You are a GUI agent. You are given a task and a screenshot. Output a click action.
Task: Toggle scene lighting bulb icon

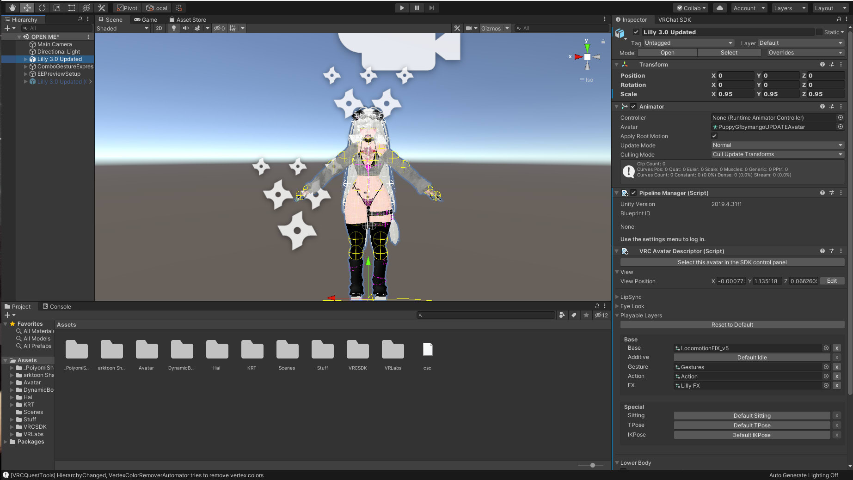[174, 28]
